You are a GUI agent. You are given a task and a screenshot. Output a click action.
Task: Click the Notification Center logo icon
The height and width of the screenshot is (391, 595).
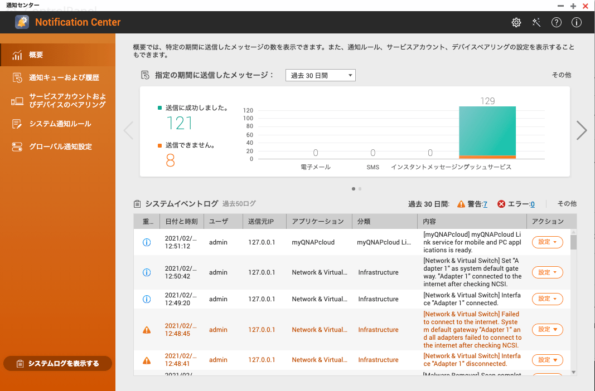[x=22, y=22]
